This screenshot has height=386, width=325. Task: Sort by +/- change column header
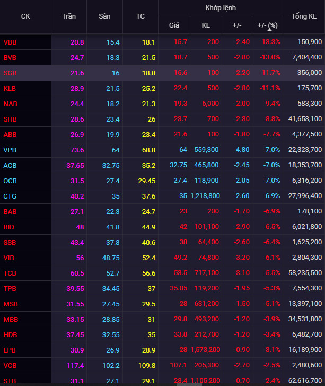(237, 25)
